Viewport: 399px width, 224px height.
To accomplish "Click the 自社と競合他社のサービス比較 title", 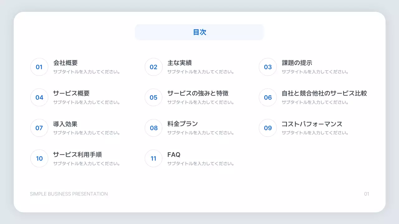I will coord(324,93).
